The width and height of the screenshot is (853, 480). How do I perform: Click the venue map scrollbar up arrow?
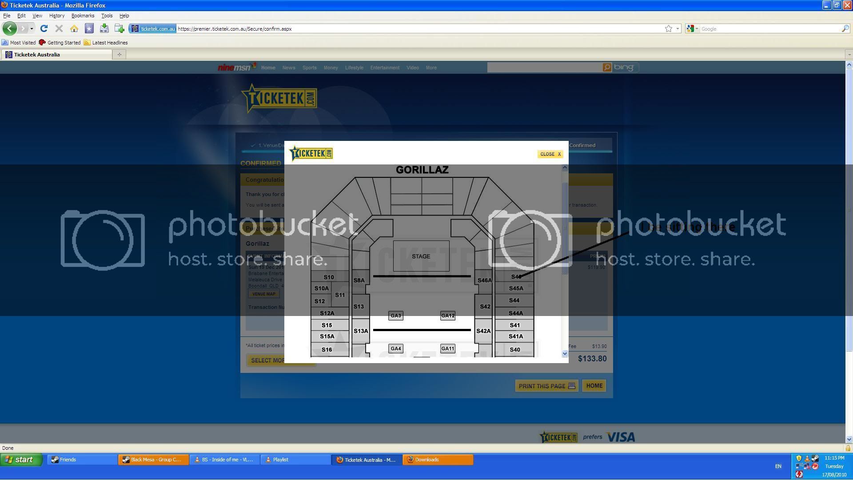(565, 168)
